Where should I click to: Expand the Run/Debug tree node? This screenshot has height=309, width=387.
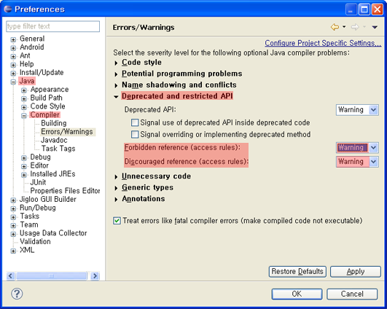pos(13,208)
